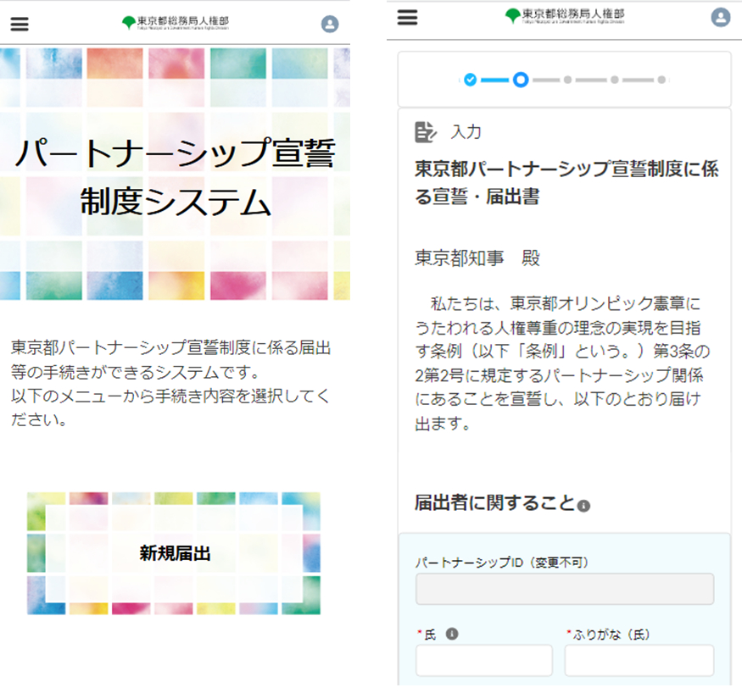The width and height of the screenshot is (742, 693).
Task: Click inside the 氏 input field
Action: (483, 660)
